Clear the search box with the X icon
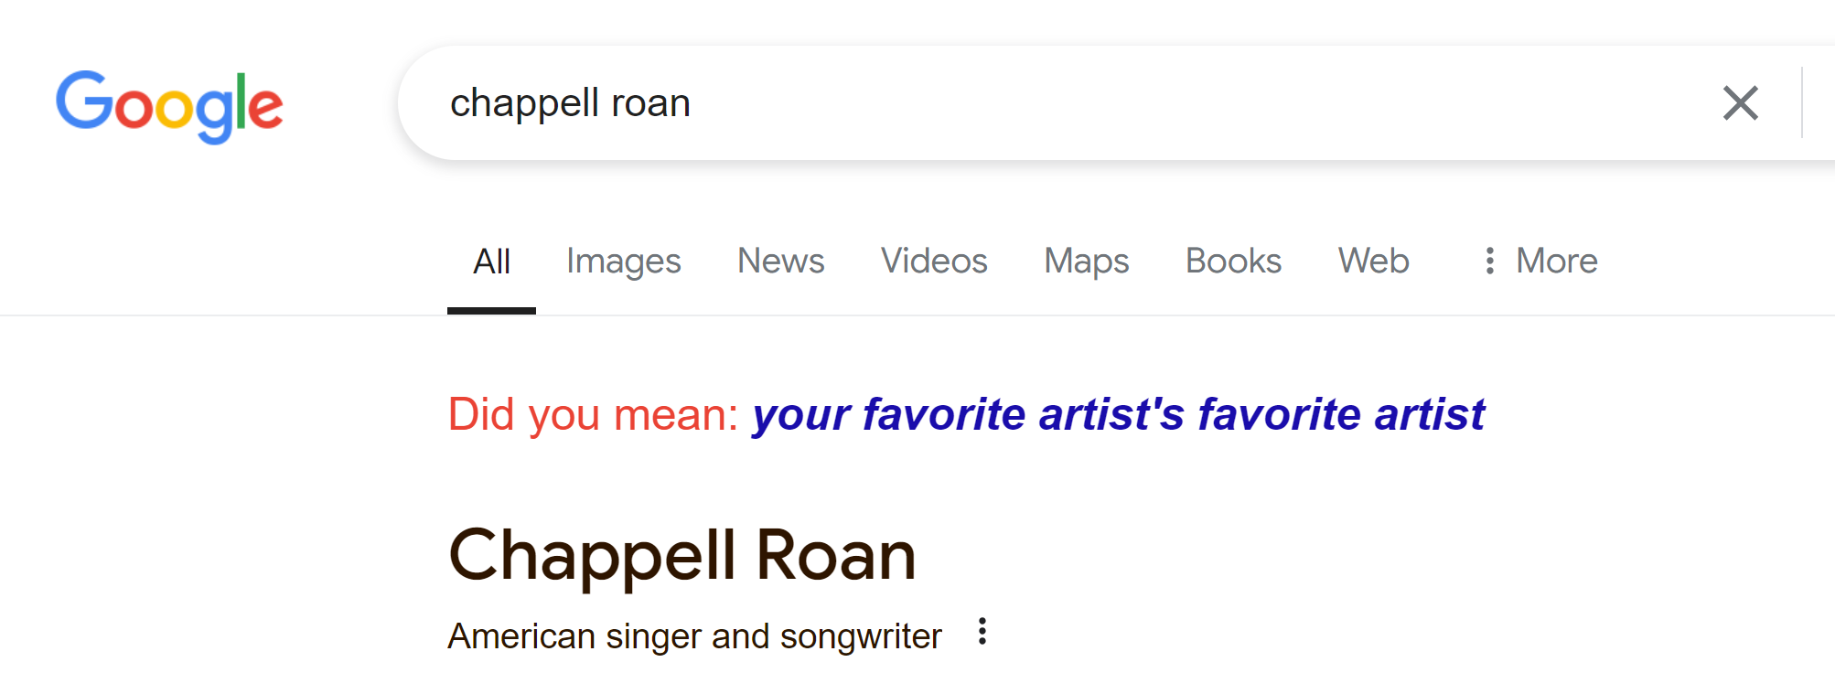This screenshot has width=1835, height=694. pyautogui.click(x=1740, y=102)
